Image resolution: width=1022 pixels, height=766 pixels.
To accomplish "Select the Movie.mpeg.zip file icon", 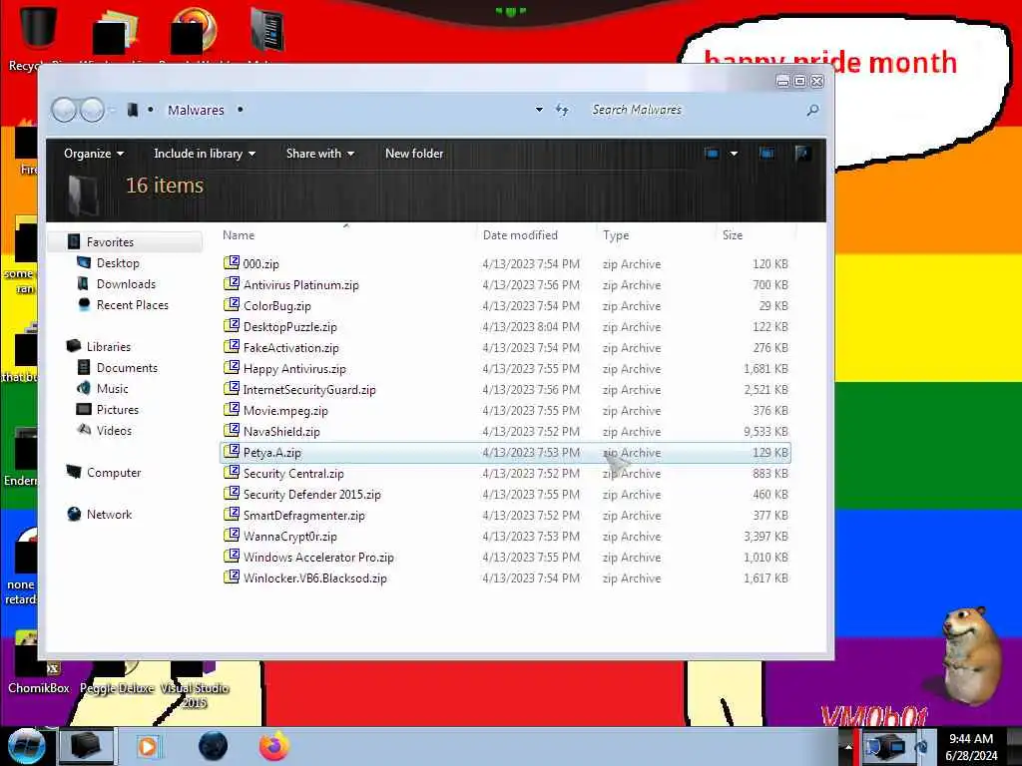I will pyautogui.click(x=232, y=410).
